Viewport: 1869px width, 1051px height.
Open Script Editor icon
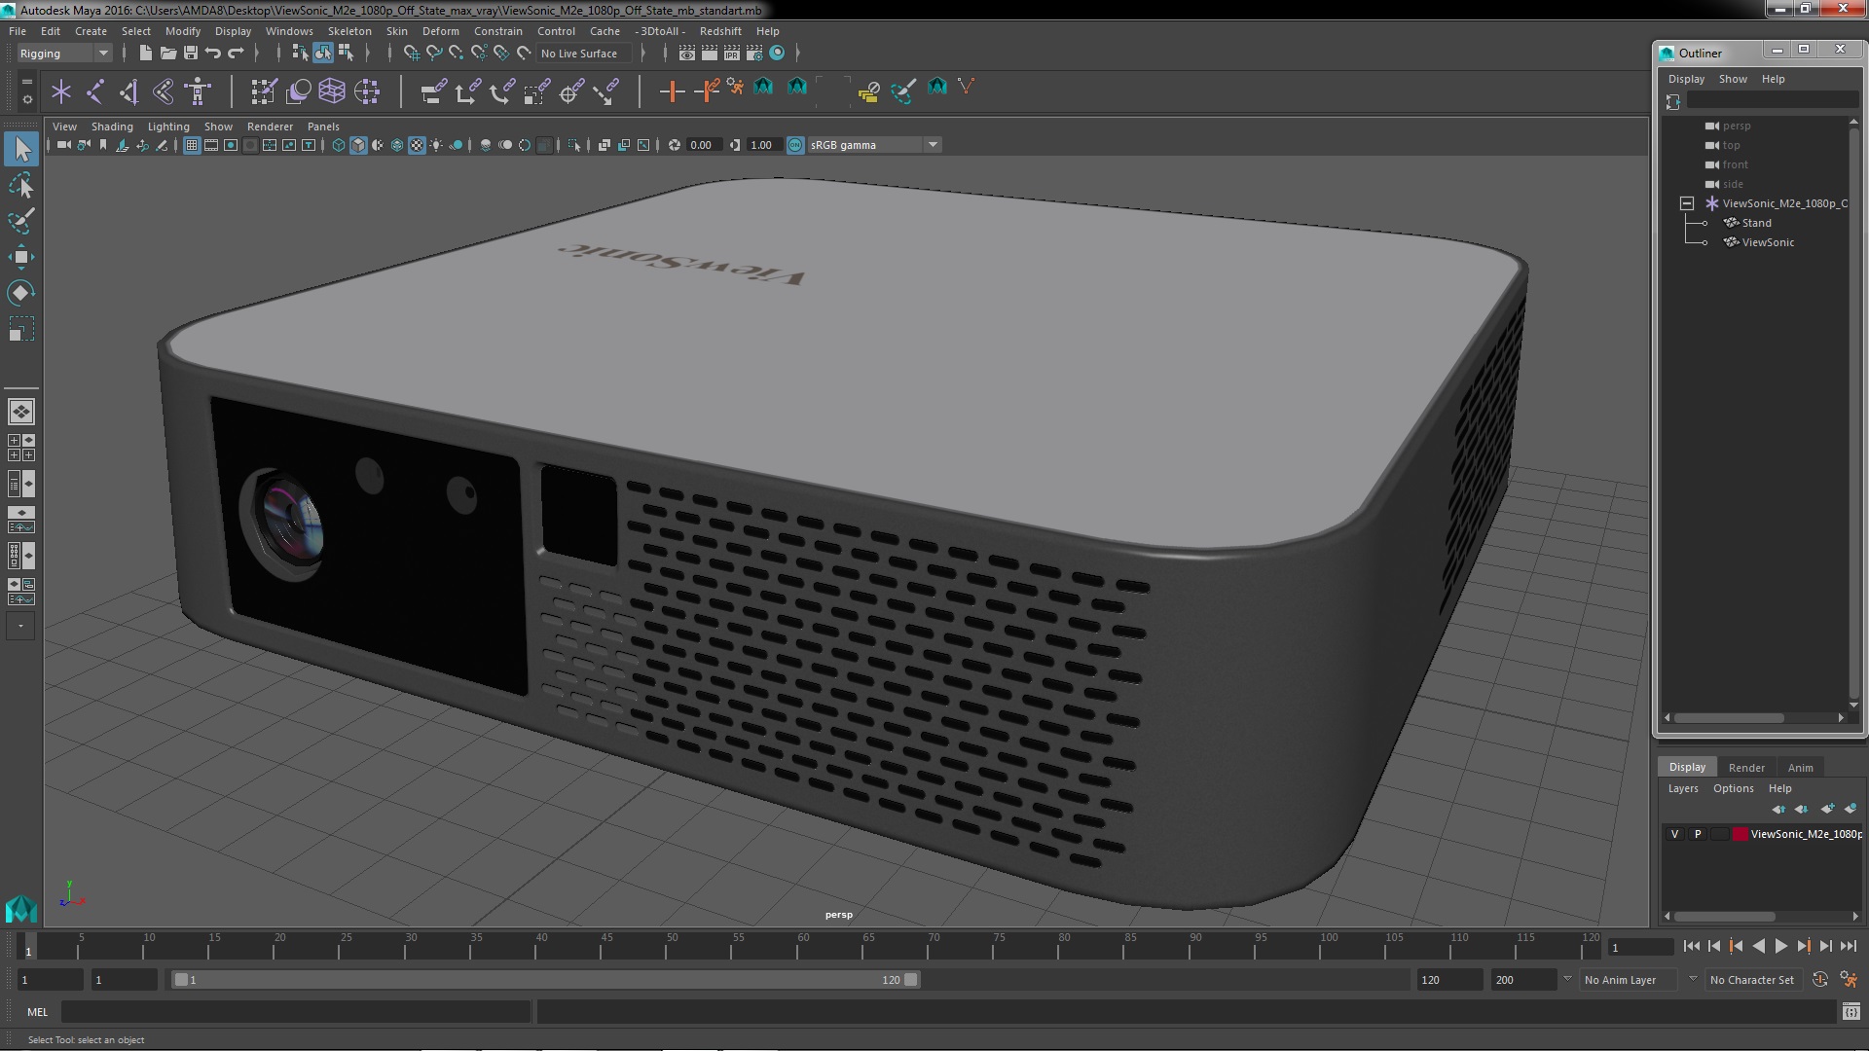pyautogui.click(x=1851, y=1012)
